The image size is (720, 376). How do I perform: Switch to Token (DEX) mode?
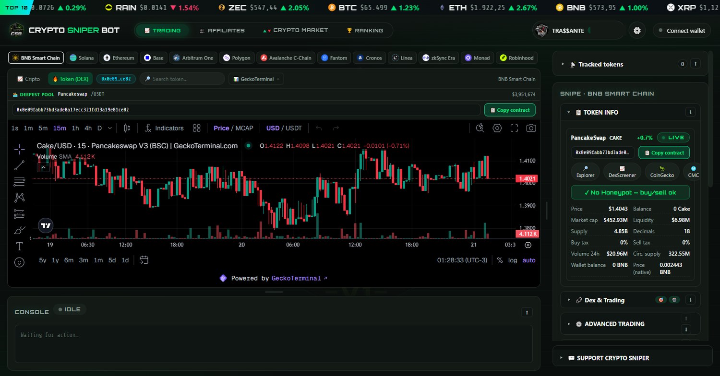pyautogui.click(x=71, y=79)
